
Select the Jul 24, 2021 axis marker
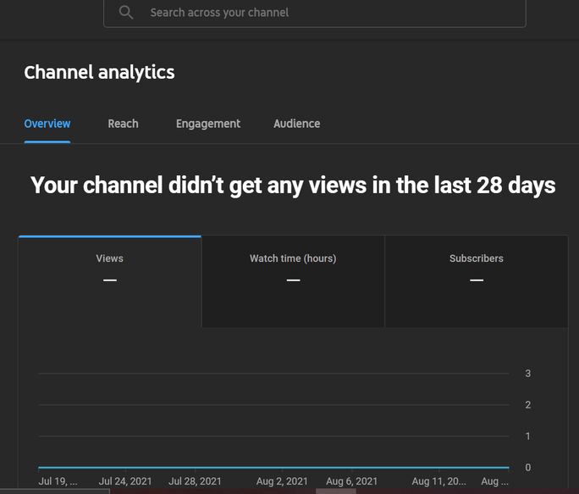(x=125, y=481)
